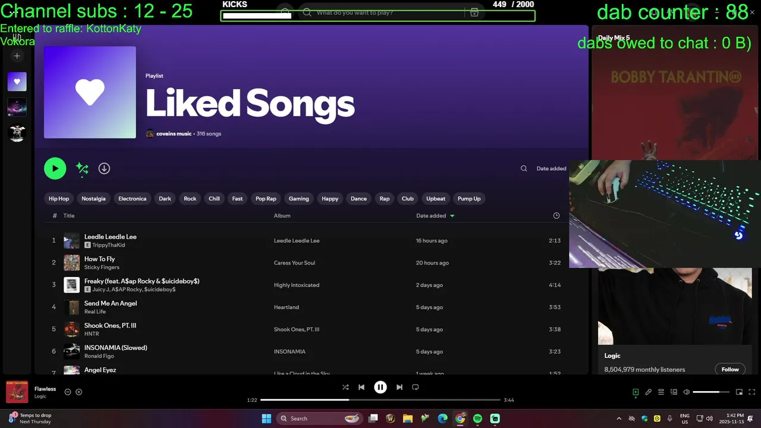761x428 pixels.
Task: Open Connect to a device icon
Action: point(674,392)
